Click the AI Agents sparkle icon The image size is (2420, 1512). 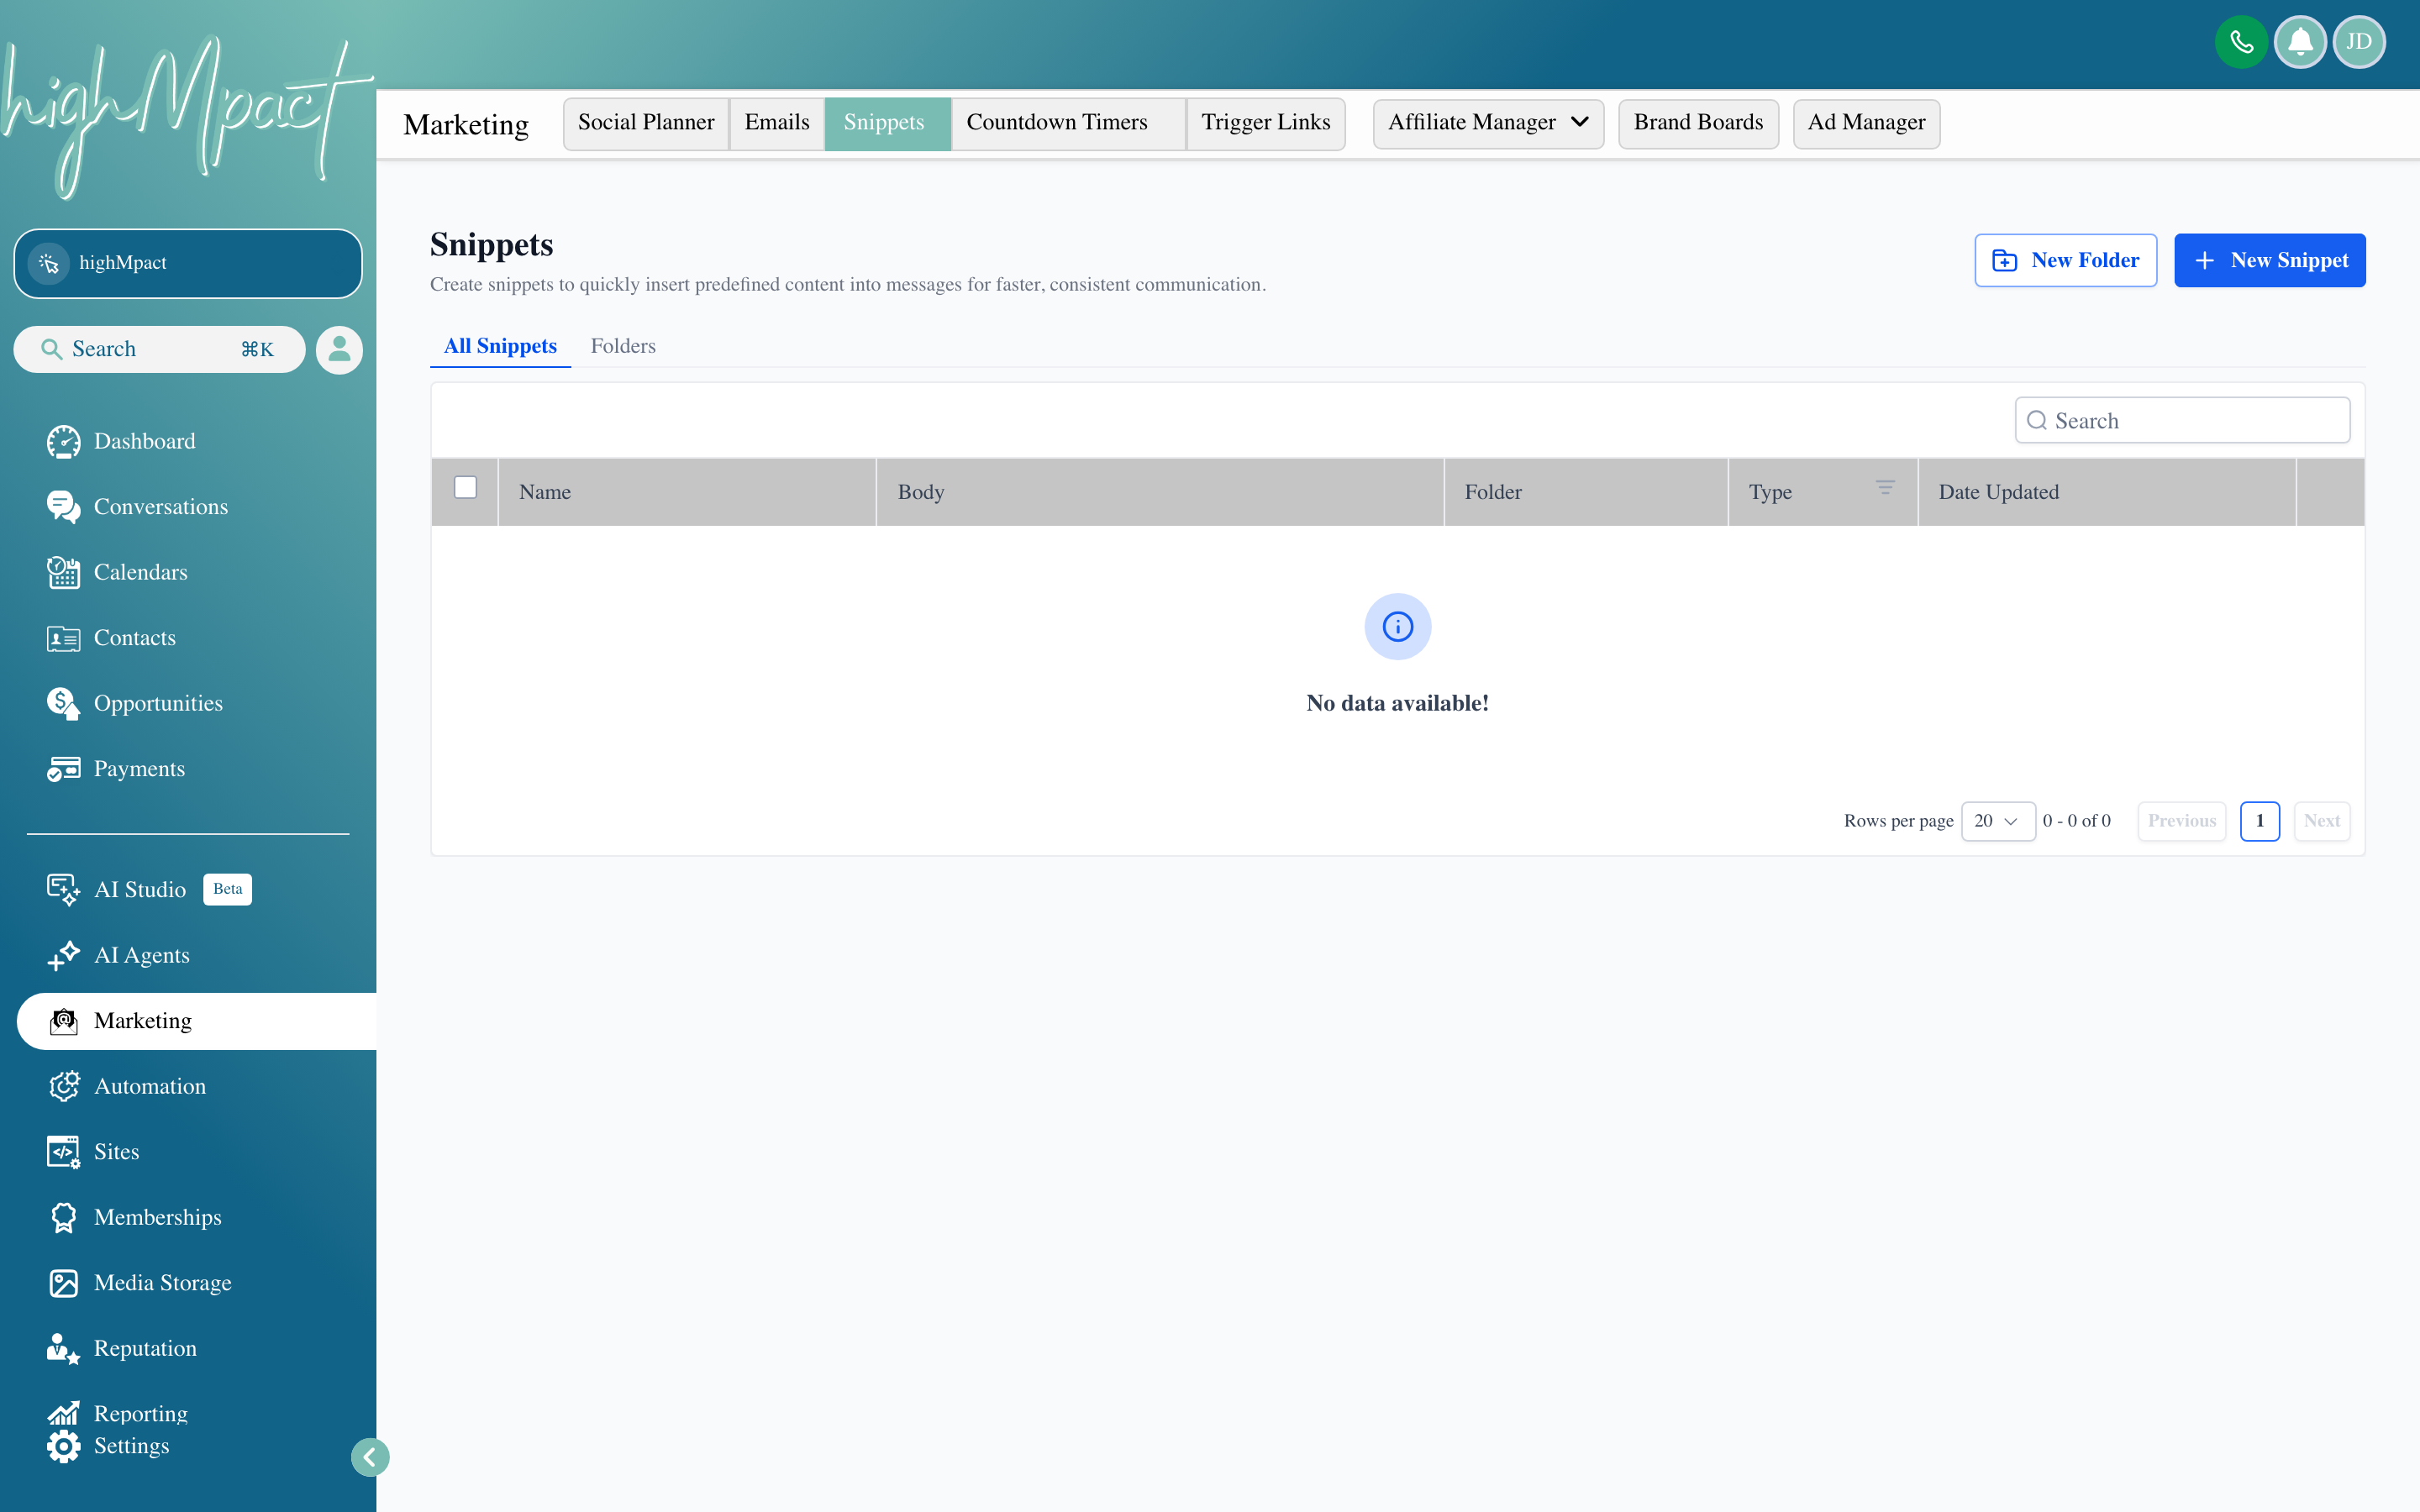click(x=63, y=955)
